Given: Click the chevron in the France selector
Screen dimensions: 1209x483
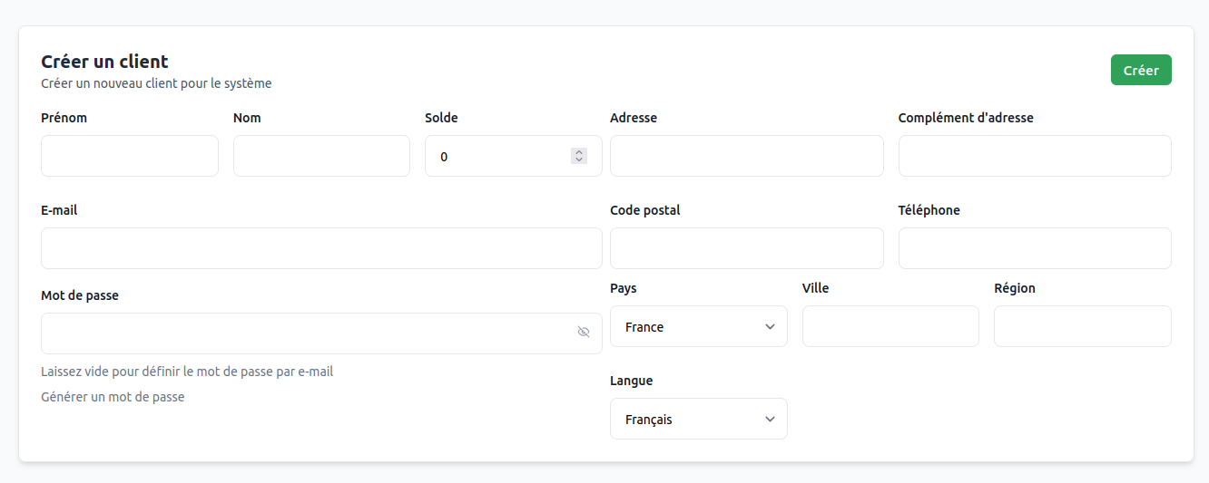Looking at the screenshot, I should click(771, 326).
